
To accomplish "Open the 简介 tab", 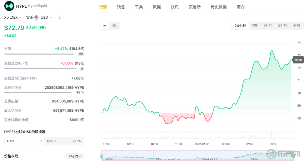I will click(240, 7).
